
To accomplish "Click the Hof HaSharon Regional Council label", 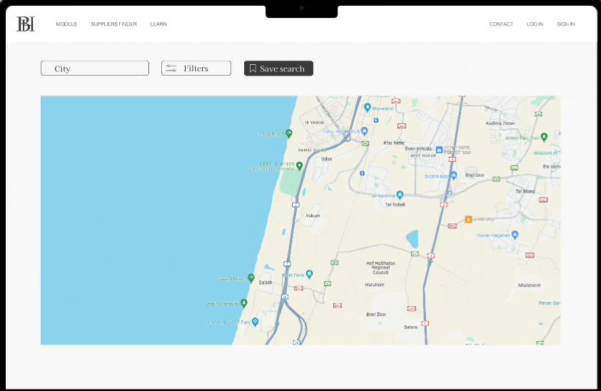I will pyautogui.click(x=380, y=268).
